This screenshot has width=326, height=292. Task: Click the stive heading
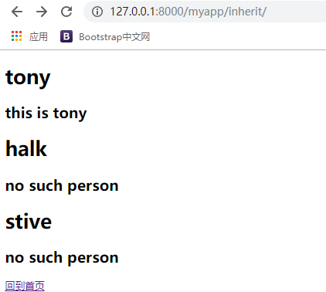click(29, 221)
